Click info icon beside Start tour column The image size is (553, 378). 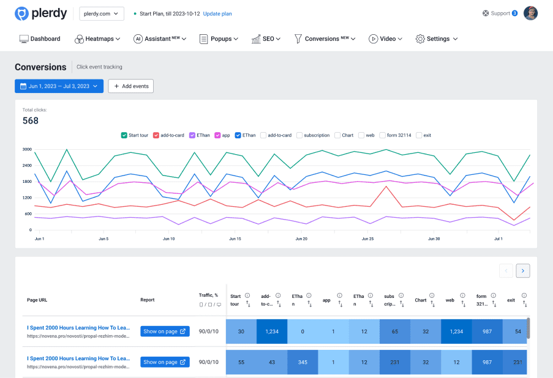click(248, 295)
